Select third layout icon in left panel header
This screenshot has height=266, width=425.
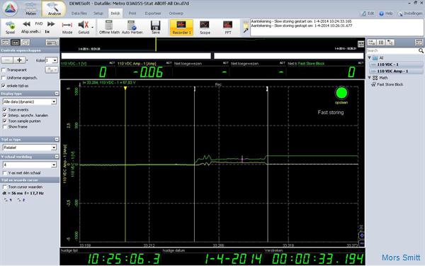point(25,43)
